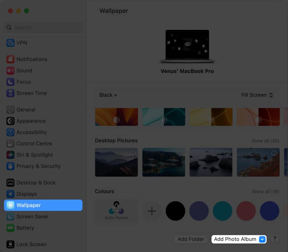Select the Auto-Rotate colours option

coord(117,211)
